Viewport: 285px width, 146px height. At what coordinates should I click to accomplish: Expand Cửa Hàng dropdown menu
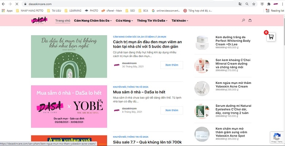click(x=124, y=21)
